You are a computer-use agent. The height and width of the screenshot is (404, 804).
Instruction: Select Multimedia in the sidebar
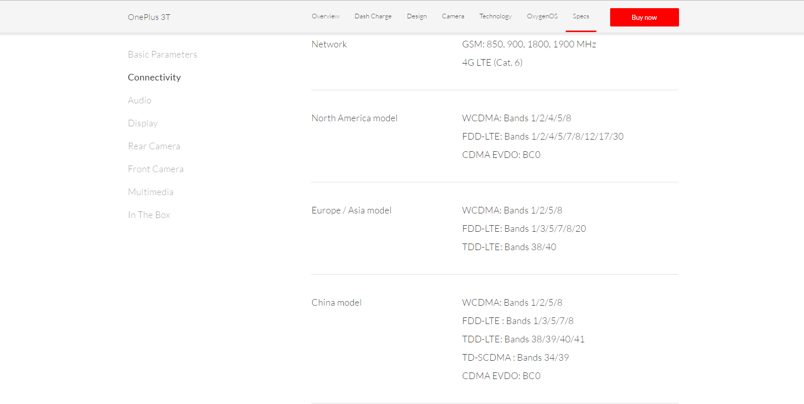(150, 192)
